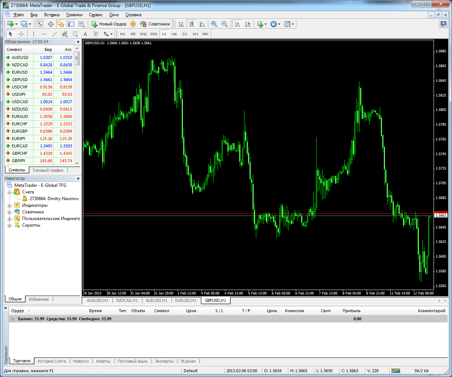Toggle the Советники auto-trading button
Screen dimensions: 452x377
155,24
